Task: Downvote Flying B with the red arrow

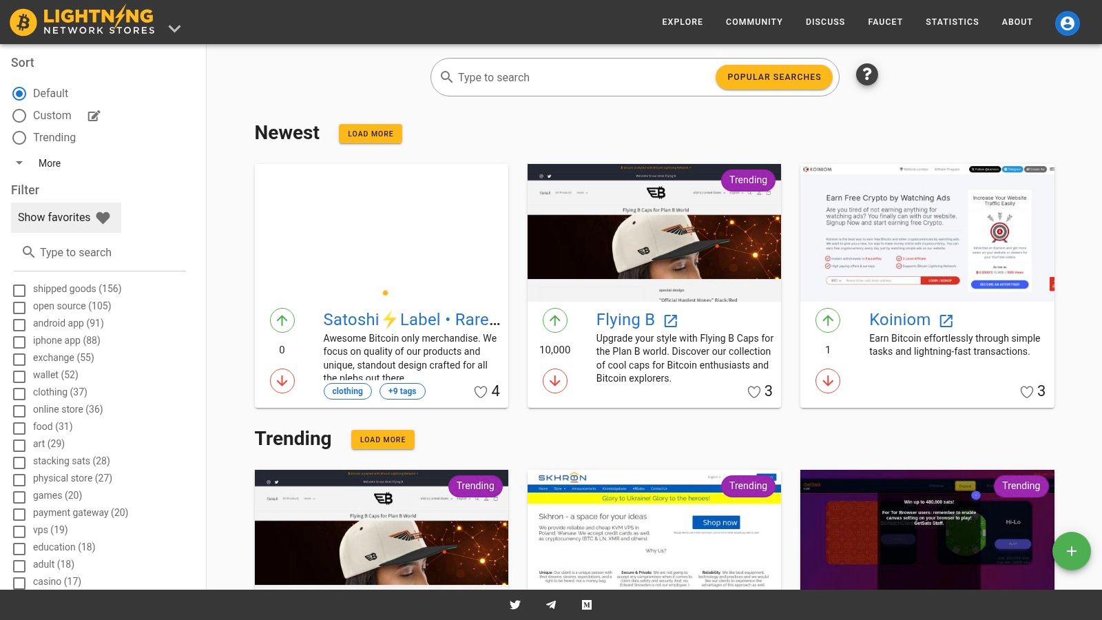Action: pyautogui.click(x=555, y=380)
